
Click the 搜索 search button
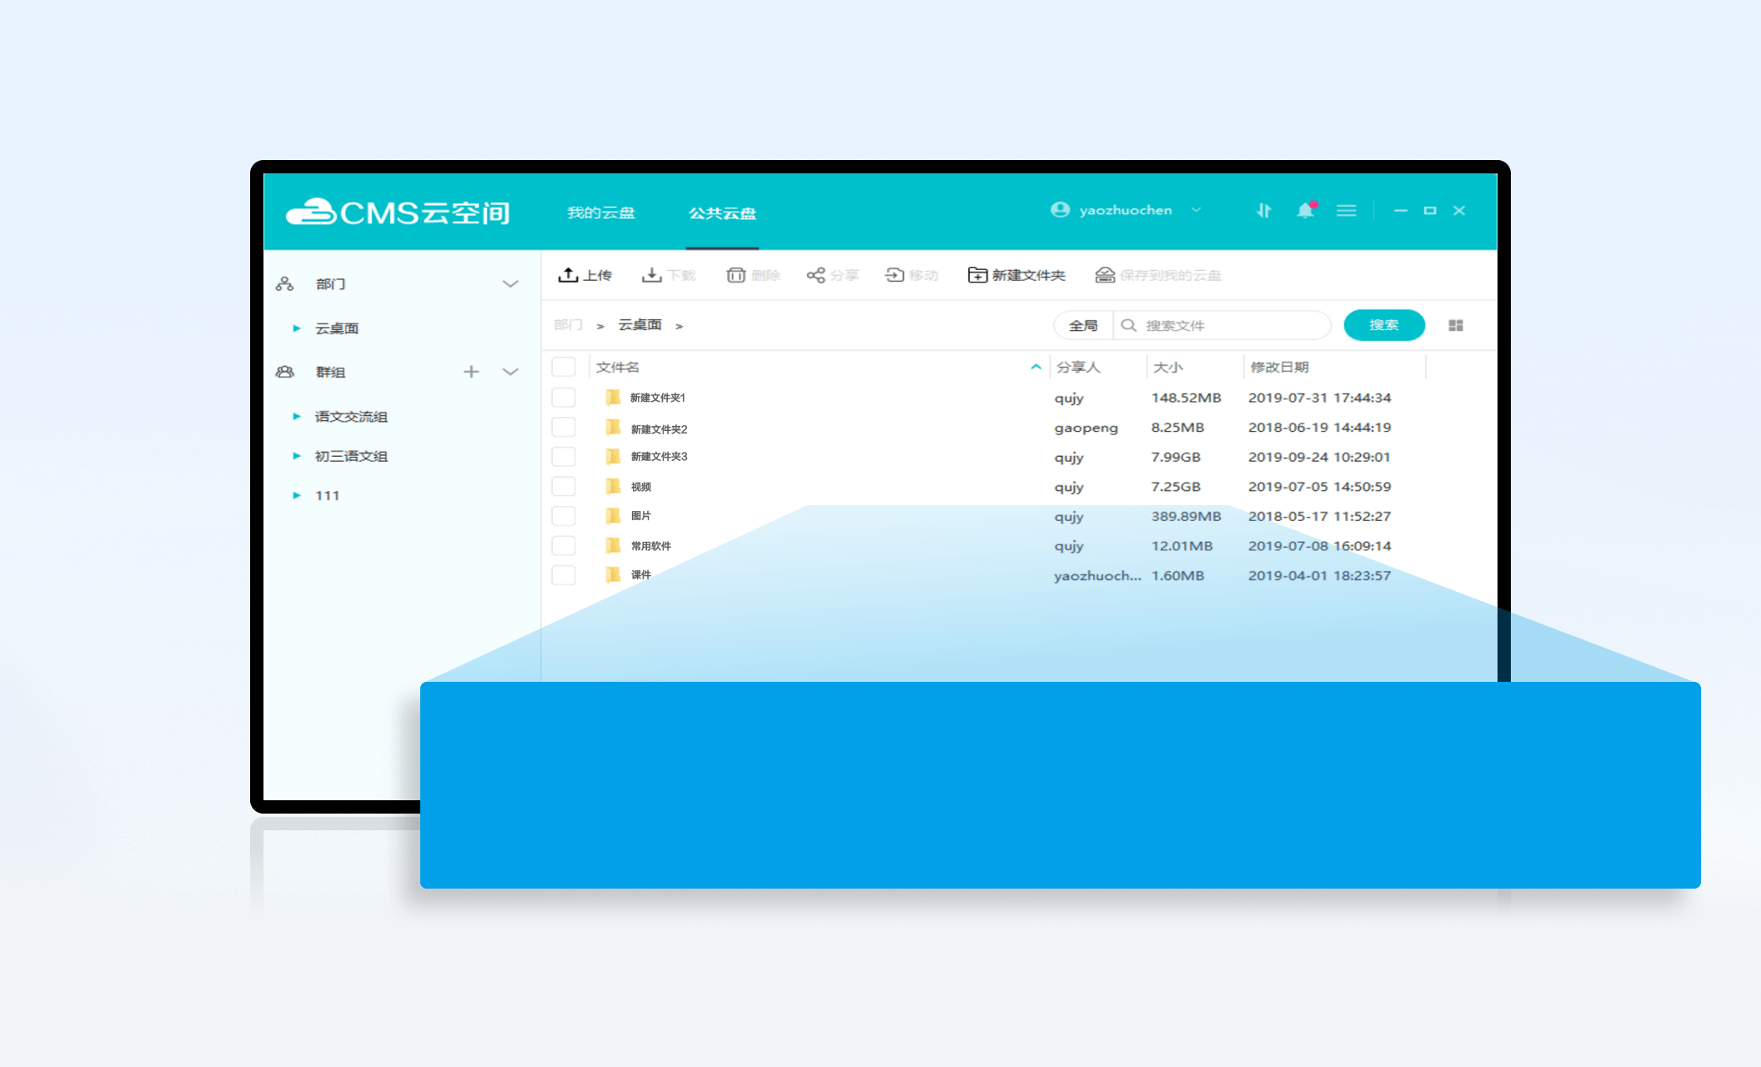click(x=1384, y=325)
